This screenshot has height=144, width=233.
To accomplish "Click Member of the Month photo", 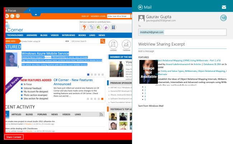I will point(116,69).
